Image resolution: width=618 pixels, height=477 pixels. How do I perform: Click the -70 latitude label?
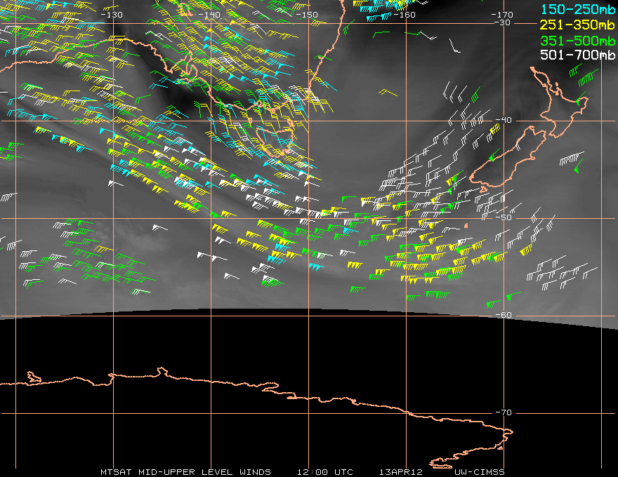click(504, 412)
